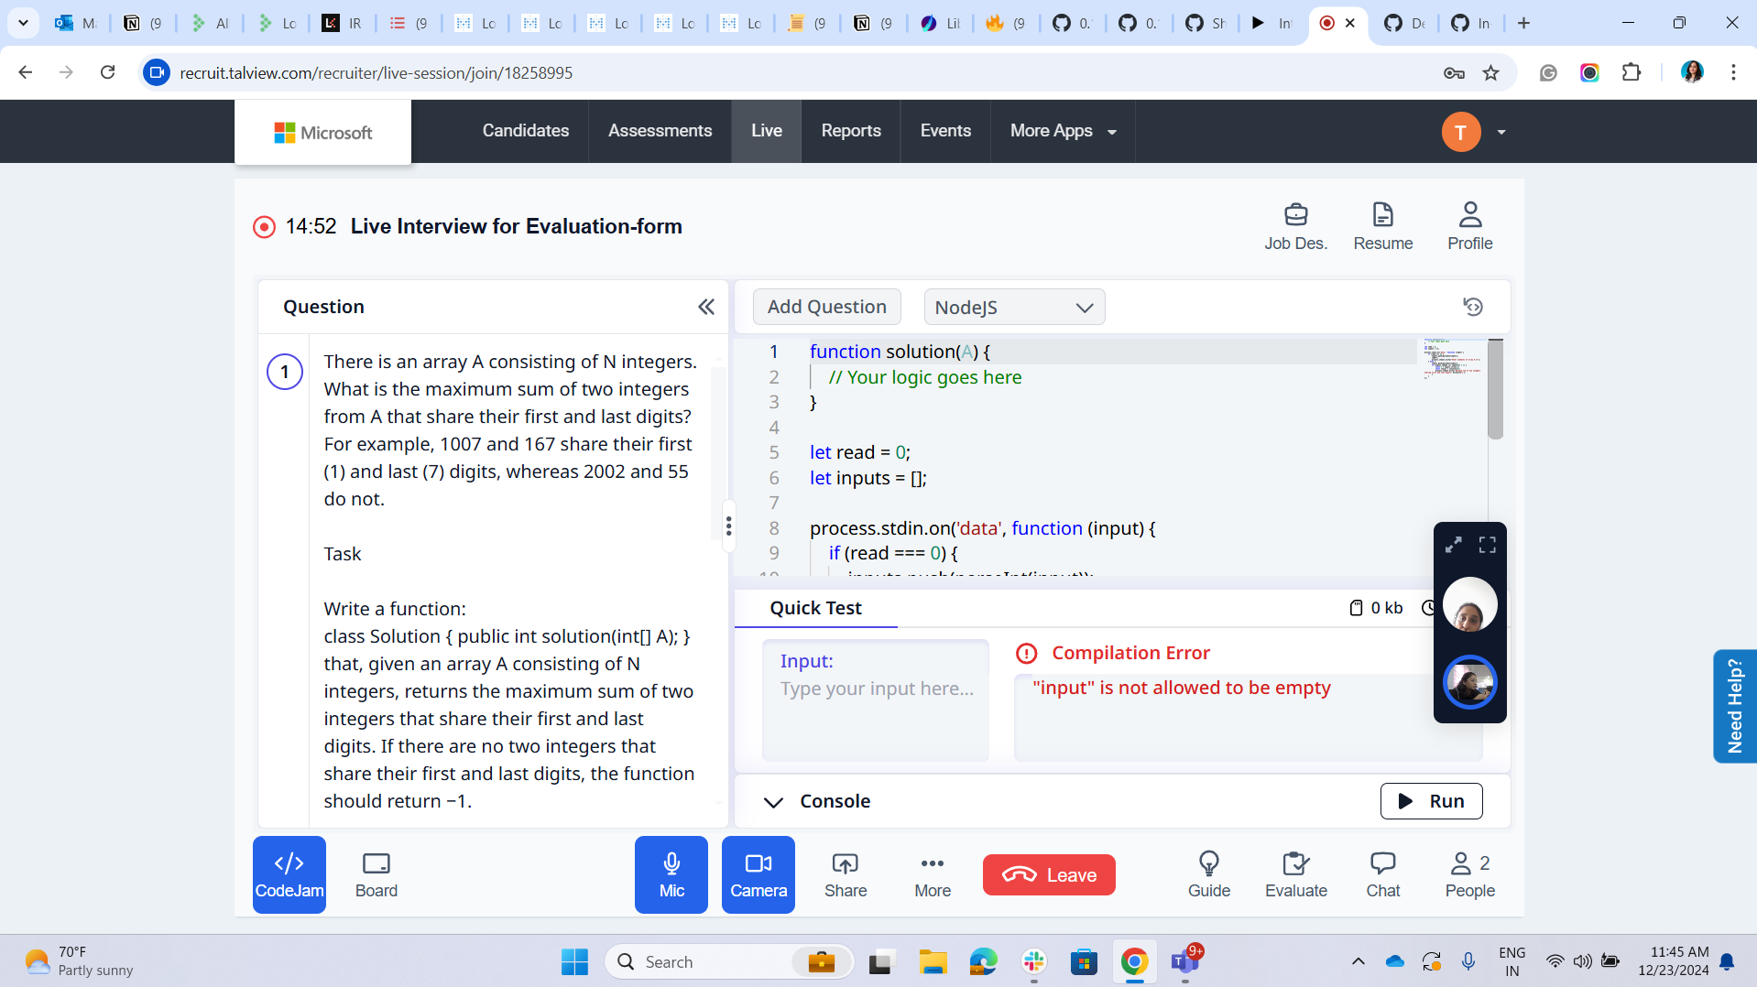
Task: Go to the Candidates menu
Action: coord(526,131)
